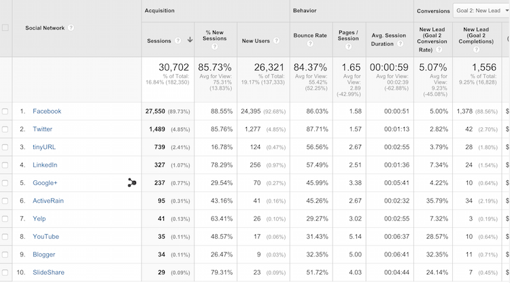The height and width of the screenshot is (283, 510).
Task: Click help icon under Pages / Session header
Action: pyautogui.click(x=348, y=46)
